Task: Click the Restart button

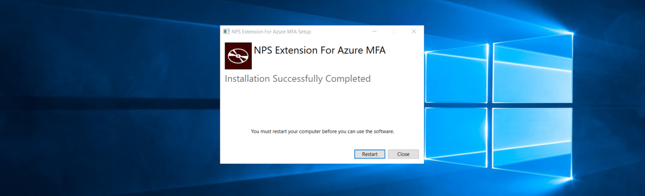Action: point(370,154)
